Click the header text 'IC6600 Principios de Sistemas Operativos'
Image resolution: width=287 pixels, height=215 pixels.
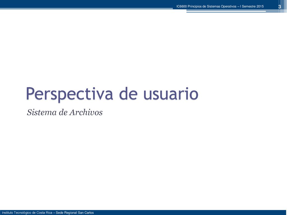click(x=206, y=6)
